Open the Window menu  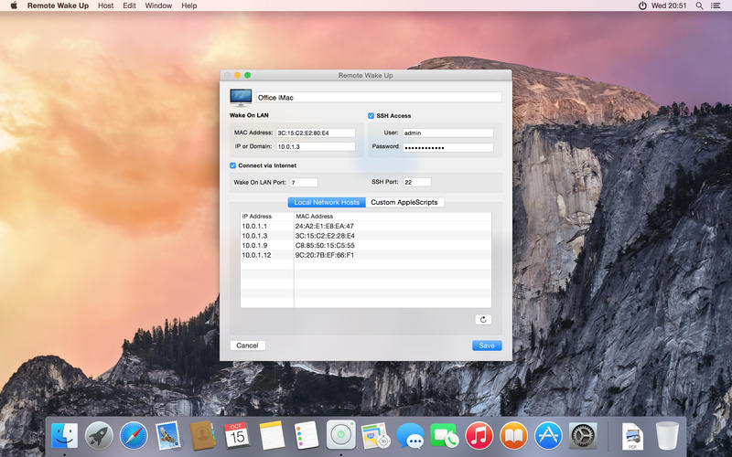click(x=158, y=5)
